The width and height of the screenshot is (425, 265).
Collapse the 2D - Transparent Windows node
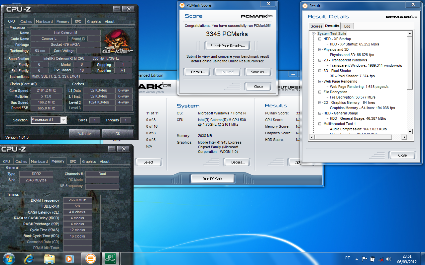[x=320, y=60]
